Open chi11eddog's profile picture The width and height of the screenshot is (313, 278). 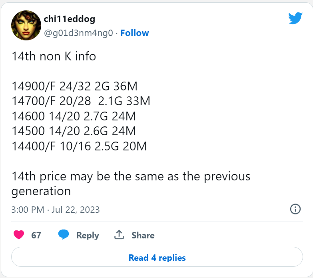click(26, 25)
